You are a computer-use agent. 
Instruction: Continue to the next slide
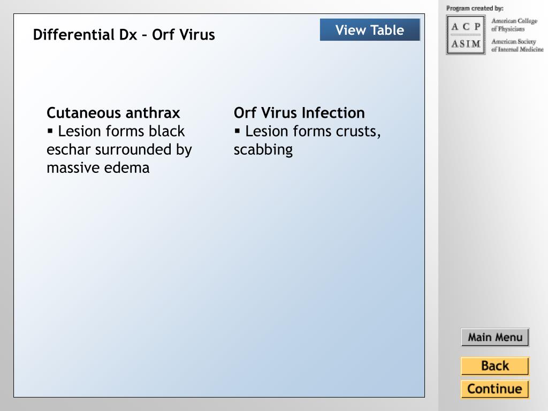[x=495, y=389]
